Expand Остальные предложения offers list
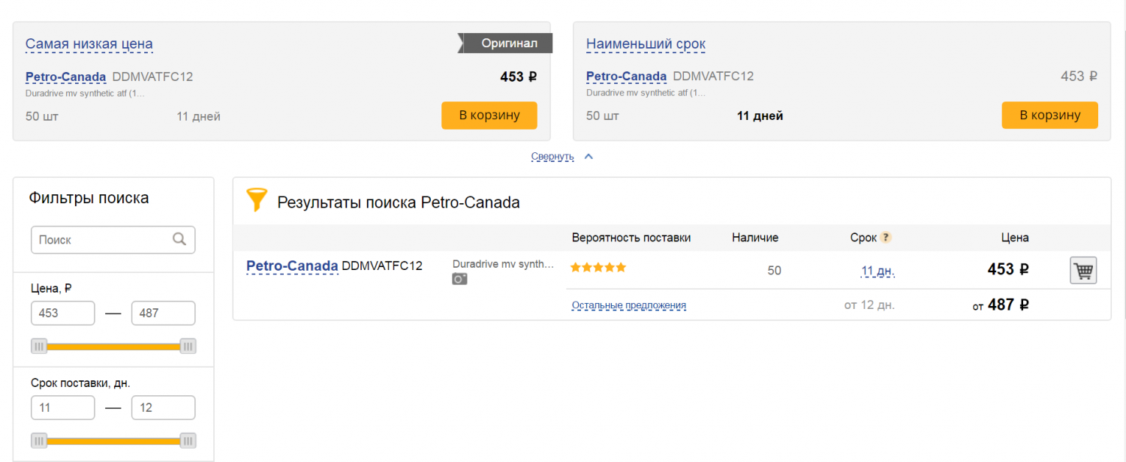 629,305
